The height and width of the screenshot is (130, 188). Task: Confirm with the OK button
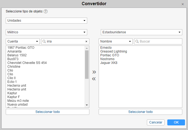point(176,122)
